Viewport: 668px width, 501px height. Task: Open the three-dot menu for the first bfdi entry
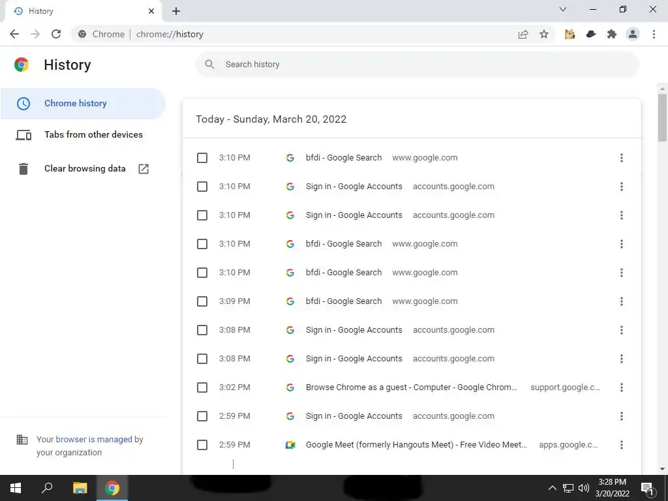pyautogui.click(x=622, y=158)
